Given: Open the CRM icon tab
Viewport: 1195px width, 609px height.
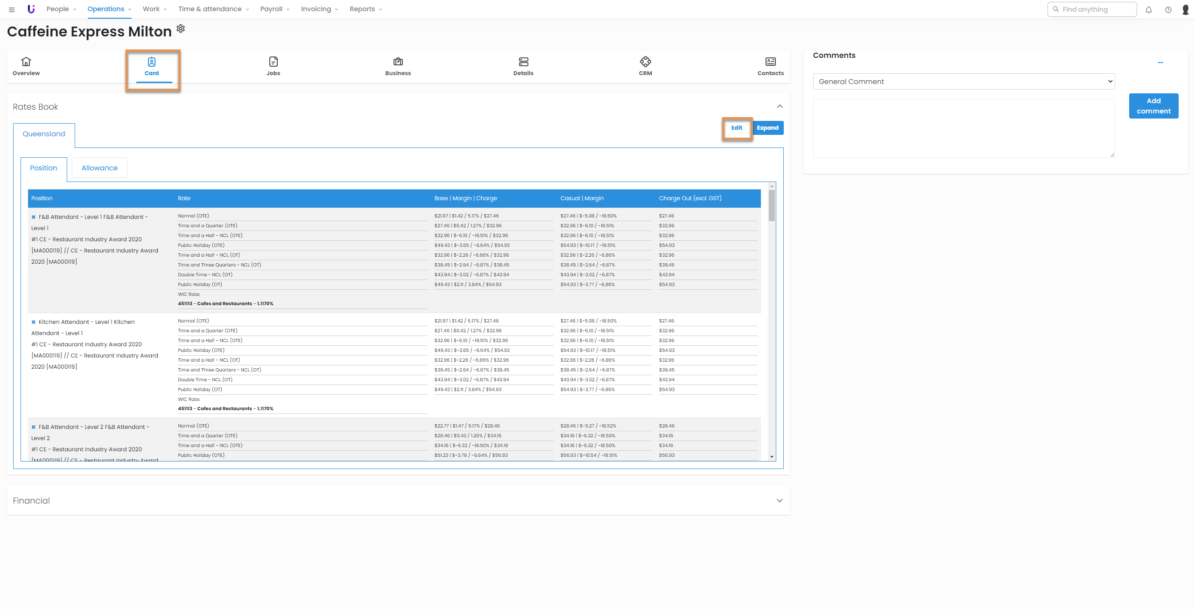Looking at the screenshot, I should click(645, 62).
